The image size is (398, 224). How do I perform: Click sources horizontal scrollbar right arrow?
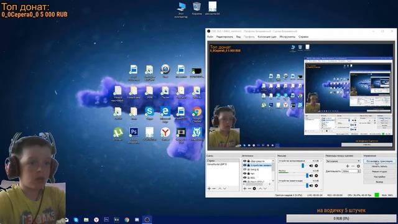coord(270,184)
